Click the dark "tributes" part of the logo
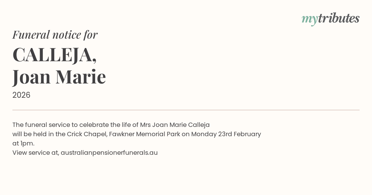 339,18
